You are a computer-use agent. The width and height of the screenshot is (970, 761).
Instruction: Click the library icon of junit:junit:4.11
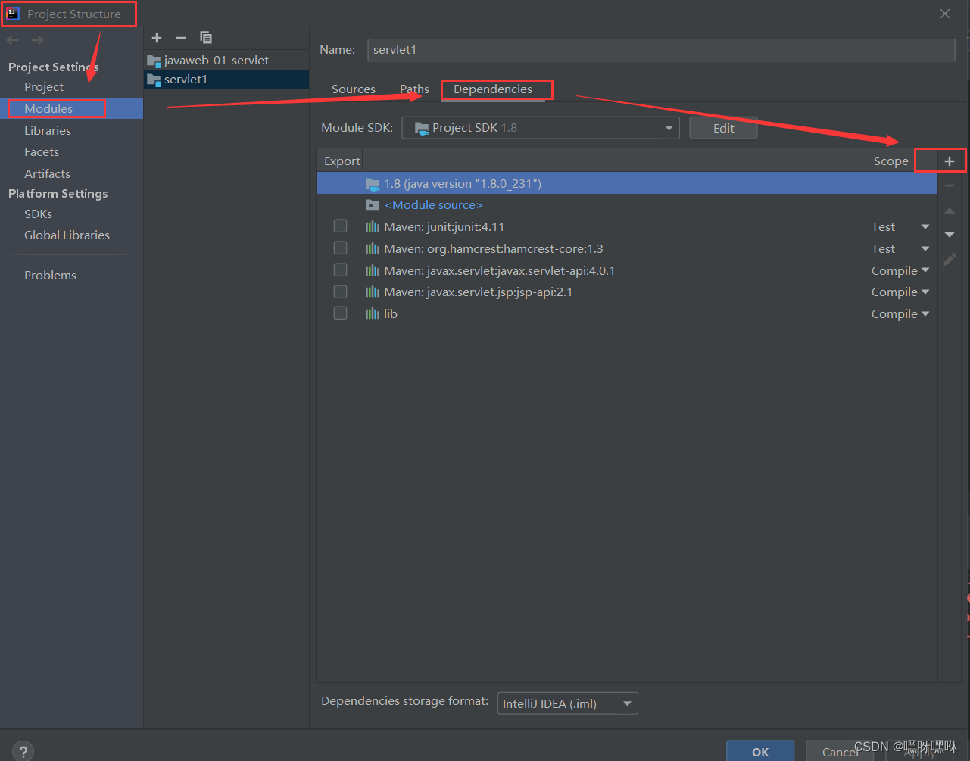pyautogui.click(x=373, y=226)
